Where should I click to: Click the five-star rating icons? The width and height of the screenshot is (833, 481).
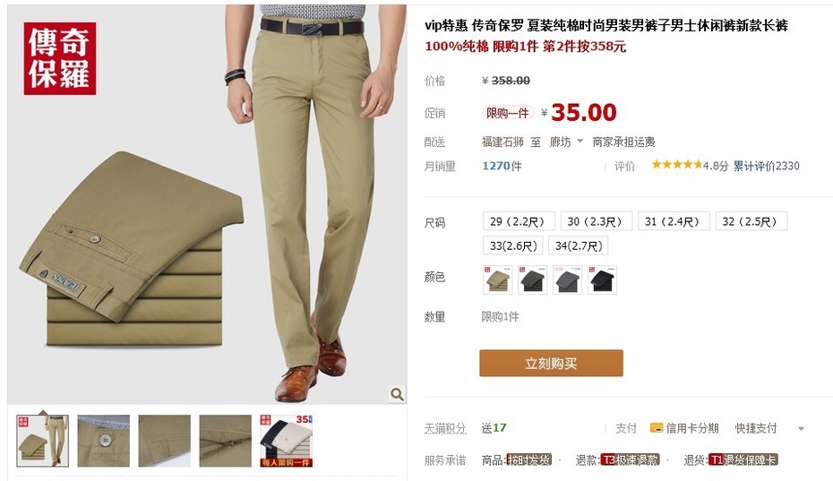677,165
